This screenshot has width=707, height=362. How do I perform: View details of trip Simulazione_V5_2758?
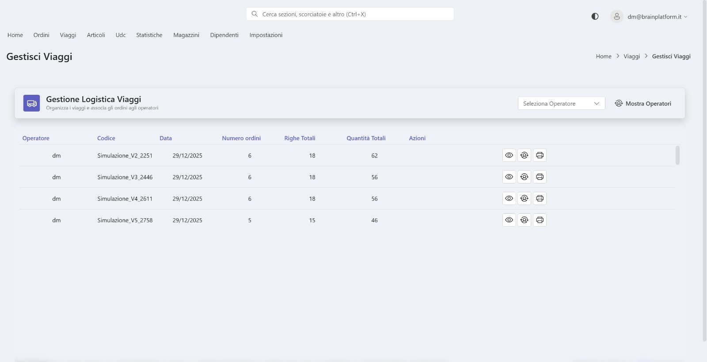coord(509,220)
